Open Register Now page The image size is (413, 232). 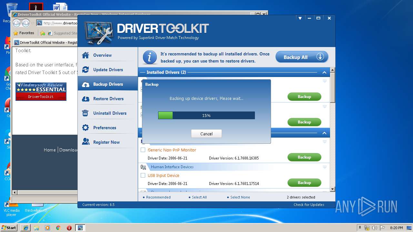tap(107, 142)
